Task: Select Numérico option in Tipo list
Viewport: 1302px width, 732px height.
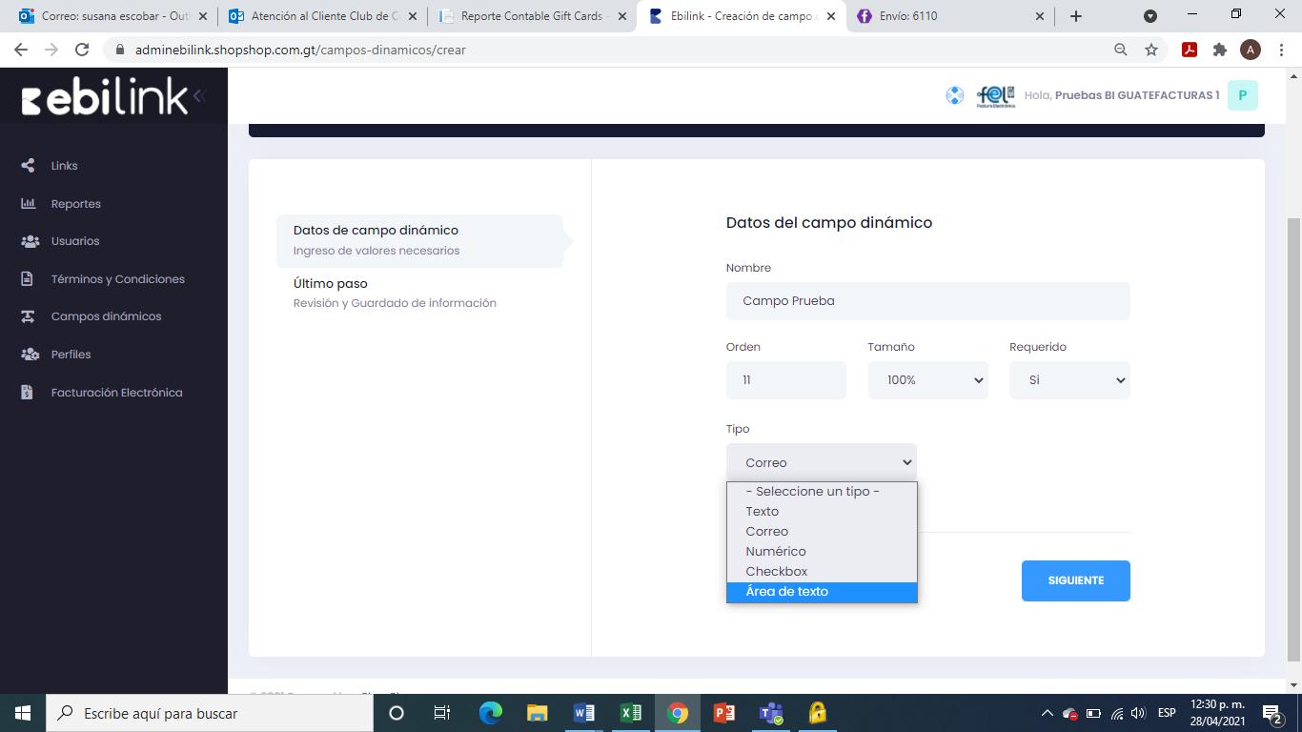Action: [822, 552]
